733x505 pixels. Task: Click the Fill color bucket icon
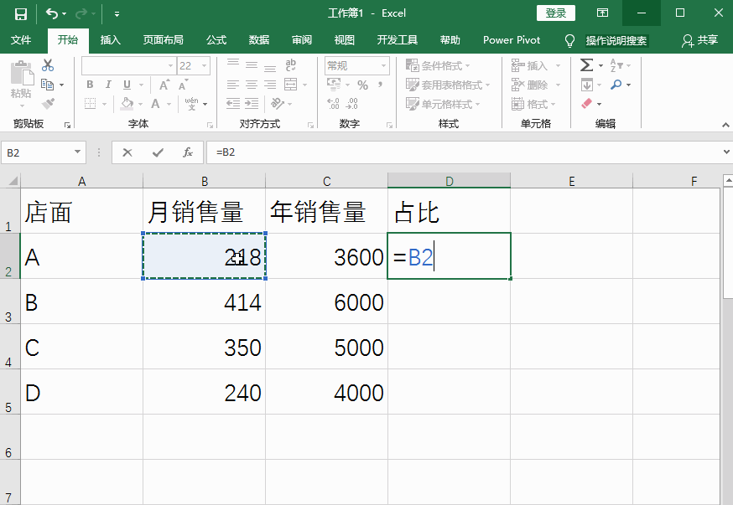click(127, 104)
